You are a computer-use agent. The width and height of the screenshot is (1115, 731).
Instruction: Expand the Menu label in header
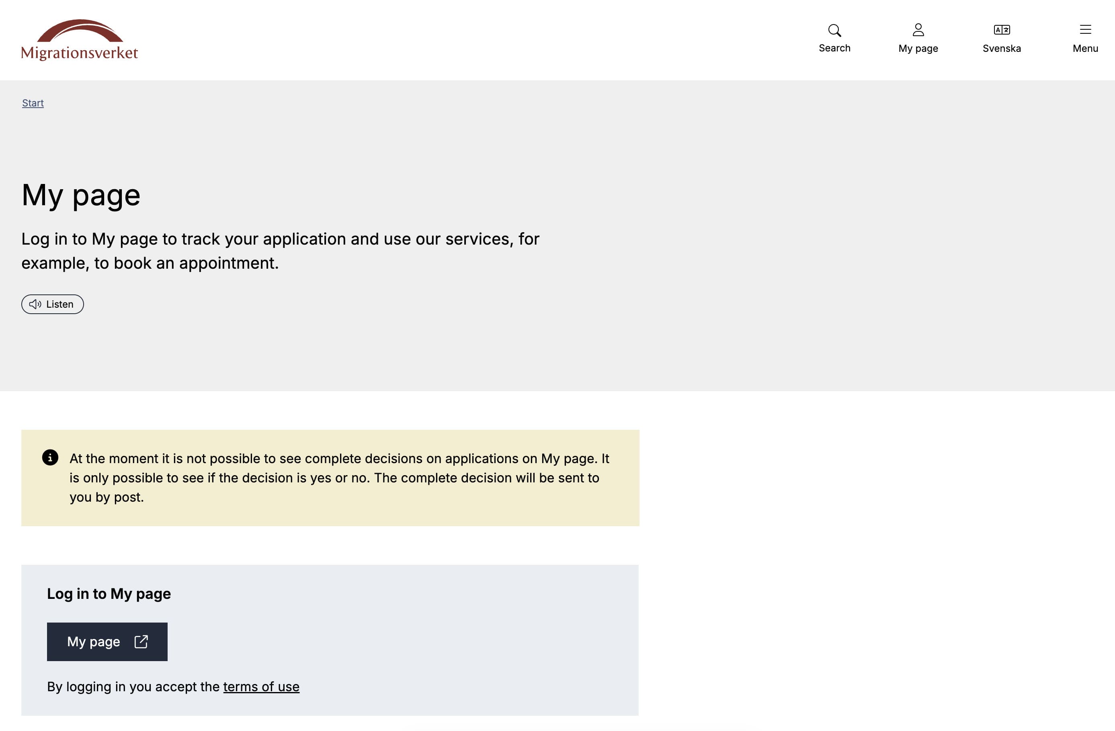pyautogui.click(x=1085, y=49)
